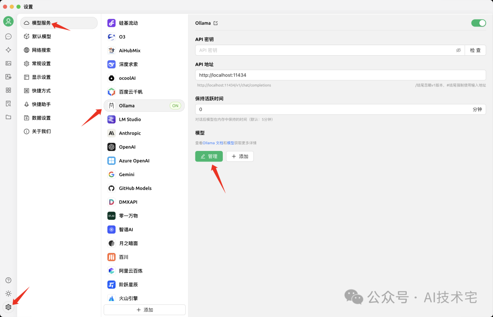This screenshot has height=317, width=493.
Task: Open 显示设置 settings section
Action: tap(59, 77)
